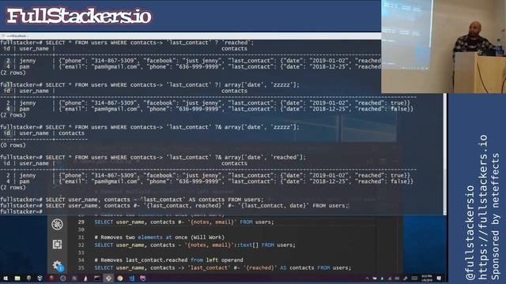The height and width of the screenshot is (284, 506).
Task: Click comment '# Removes two elements at once (Will Work)'
Action: (160, 237)
